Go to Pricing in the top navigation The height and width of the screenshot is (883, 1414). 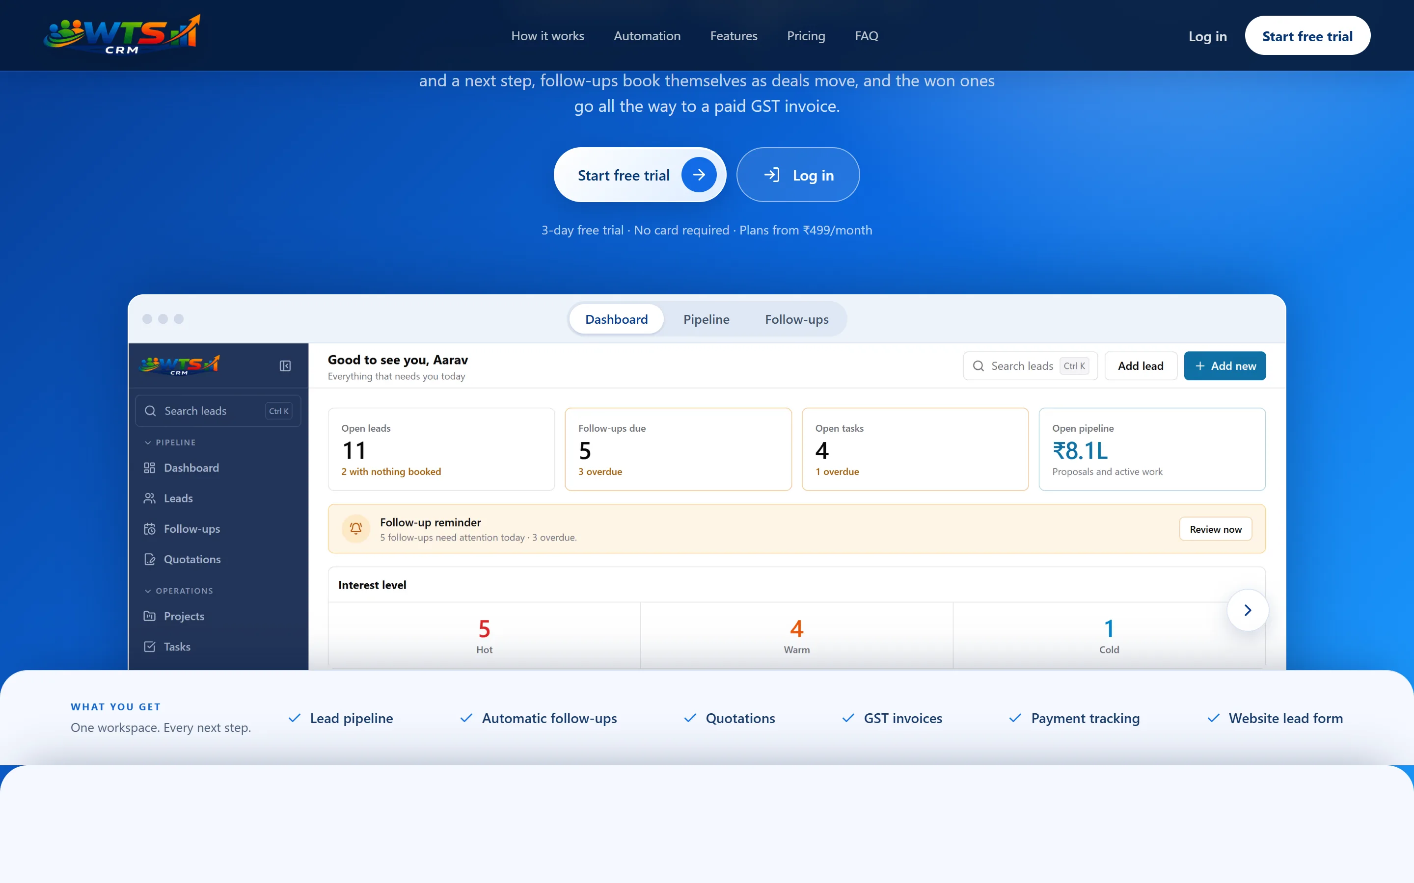806,36
